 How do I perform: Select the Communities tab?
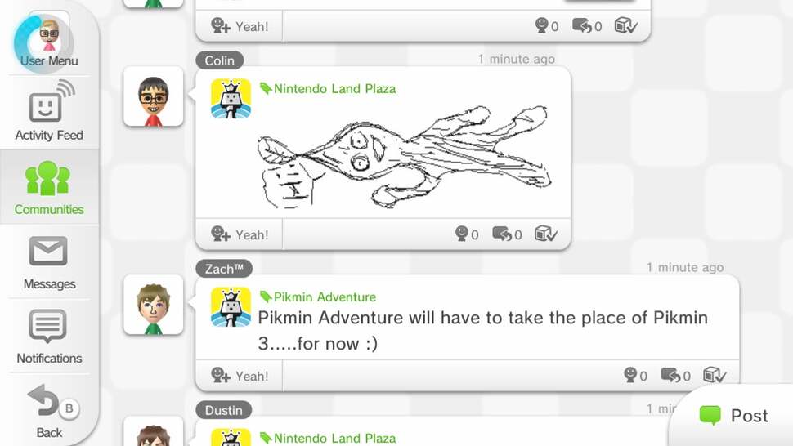coord(49,187)
